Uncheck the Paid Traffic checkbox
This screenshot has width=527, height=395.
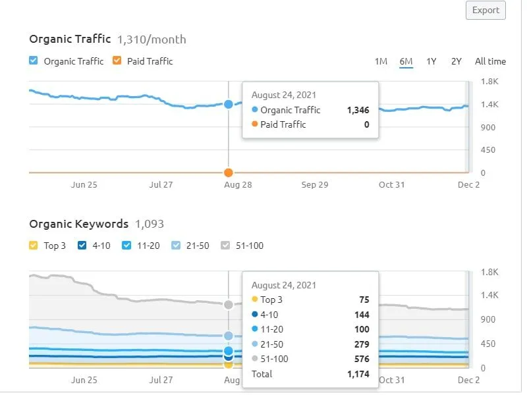pos(117,61)
